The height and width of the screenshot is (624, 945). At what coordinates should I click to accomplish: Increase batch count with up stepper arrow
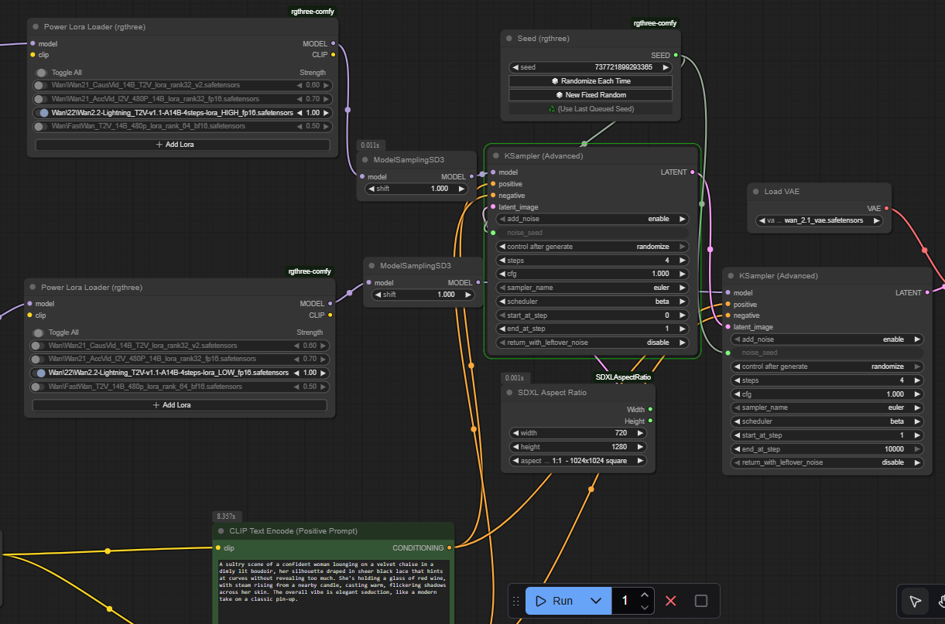coord(644,595)
